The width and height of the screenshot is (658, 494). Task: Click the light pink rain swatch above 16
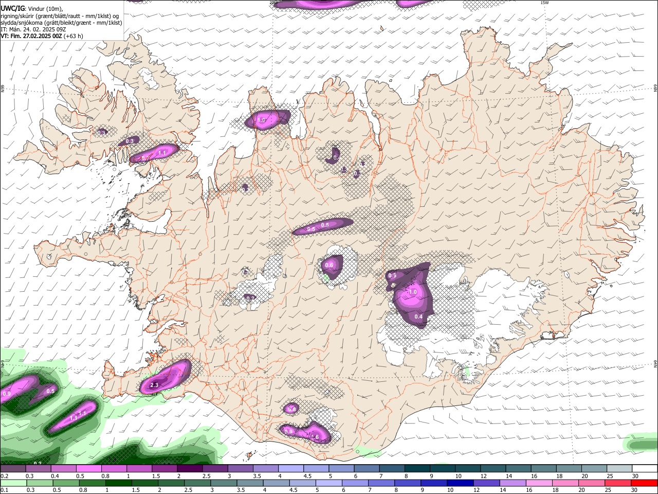[x=539, y=483]
